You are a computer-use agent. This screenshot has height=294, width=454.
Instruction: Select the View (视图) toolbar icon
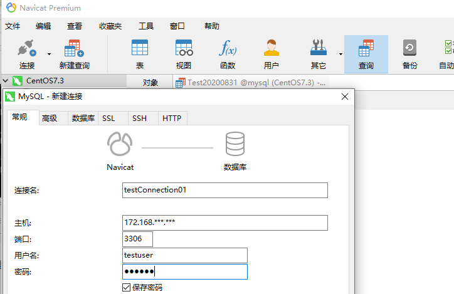click(x=184, y=48)
